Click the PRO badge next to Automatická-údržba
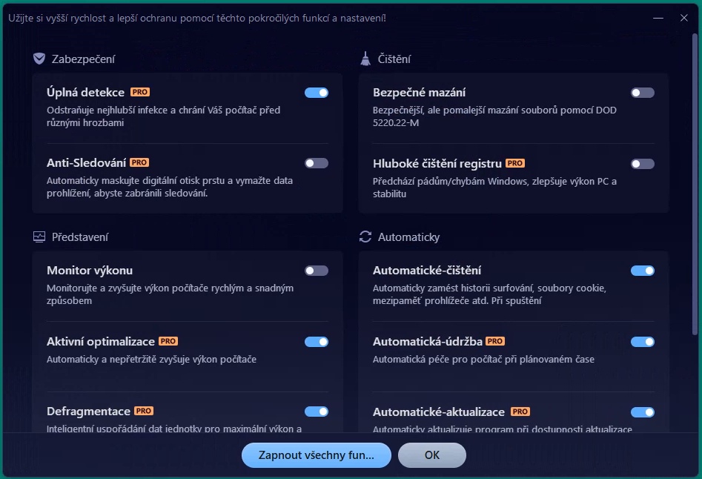702x479 pixels. click(x=495, y=341)
